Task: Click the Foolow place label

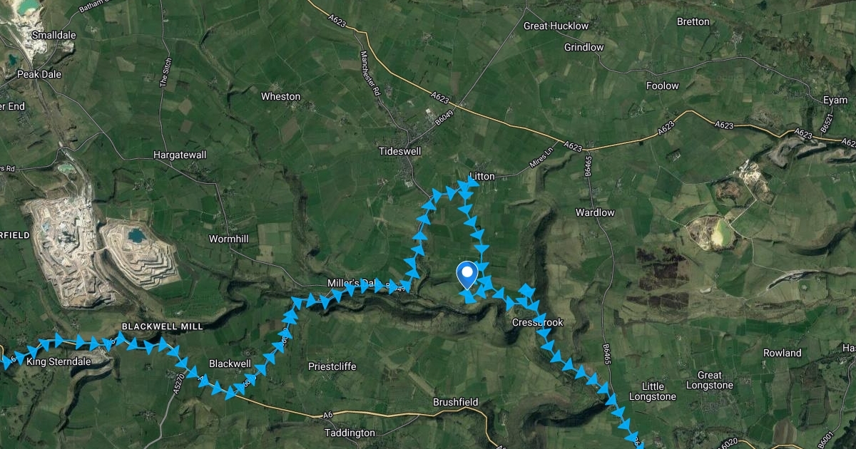Action: coord(663,86)
